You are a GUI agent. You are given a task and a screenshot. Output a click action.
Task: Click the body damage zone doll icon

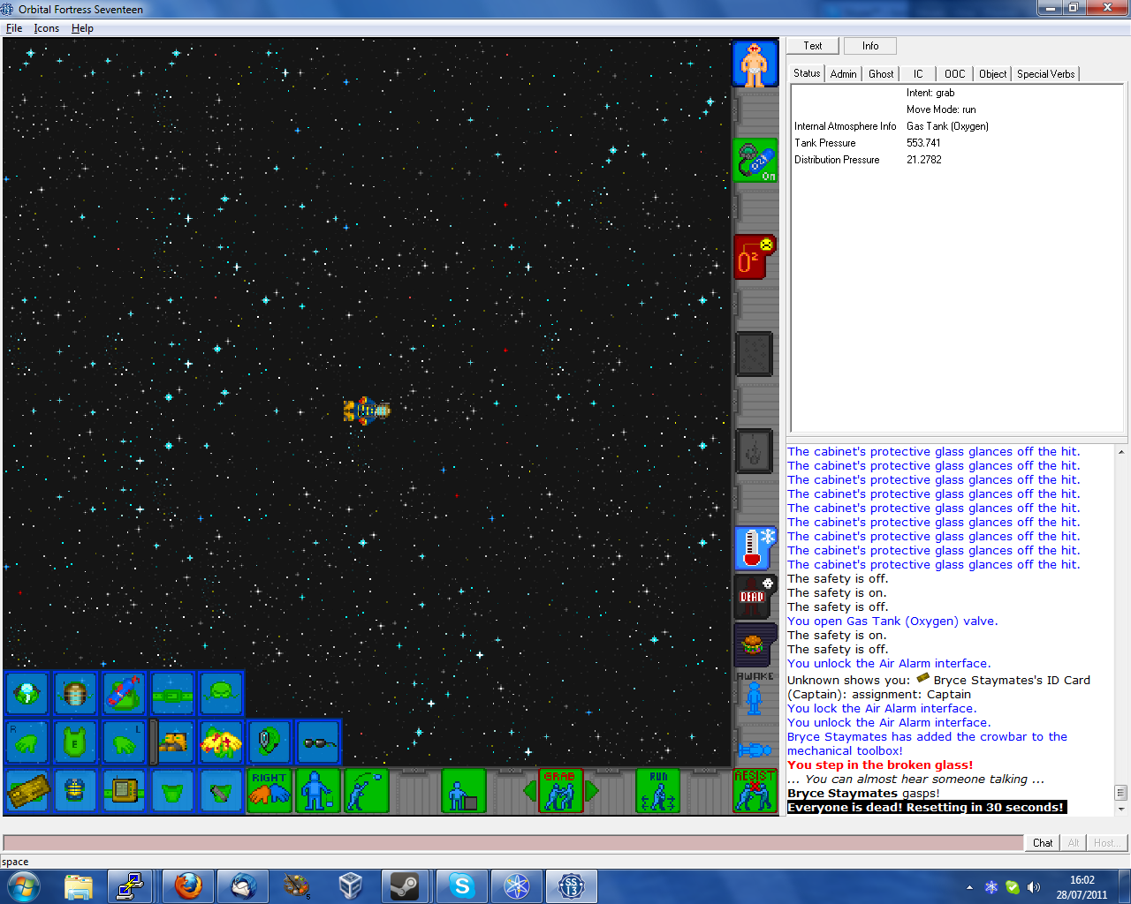tap(755, 64)
